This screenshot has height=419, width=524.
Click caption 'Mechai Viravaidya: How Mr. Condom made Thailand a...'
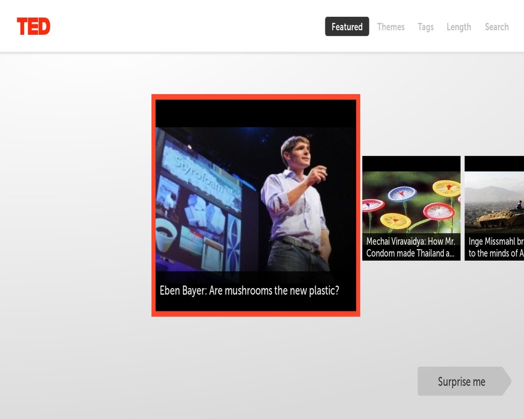click(411, 247)
